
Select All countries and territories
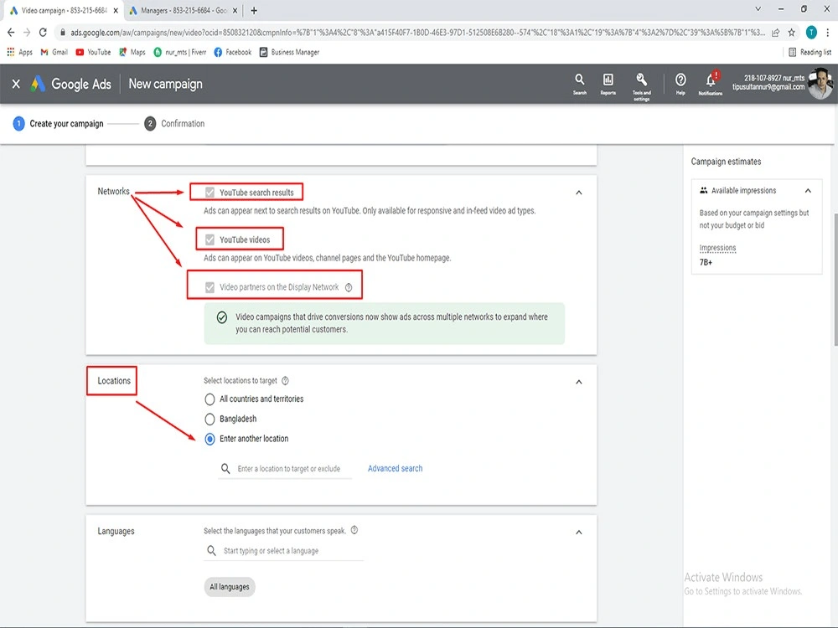(209, 399)
